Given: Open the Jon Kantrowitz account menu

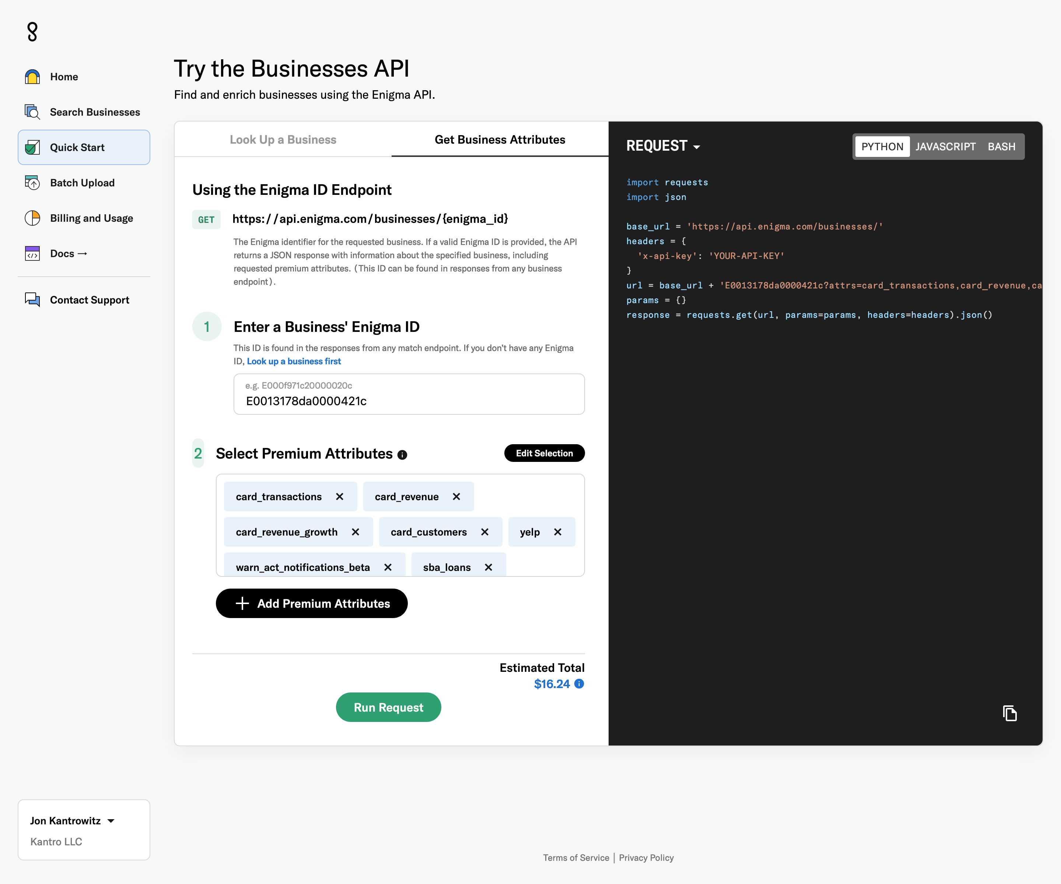Looking at the screenshot, I should (x=72, y=821).
